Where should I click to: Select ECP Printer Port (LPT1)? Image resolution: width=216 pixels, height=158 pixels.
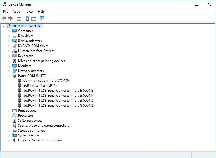[40, 86]
